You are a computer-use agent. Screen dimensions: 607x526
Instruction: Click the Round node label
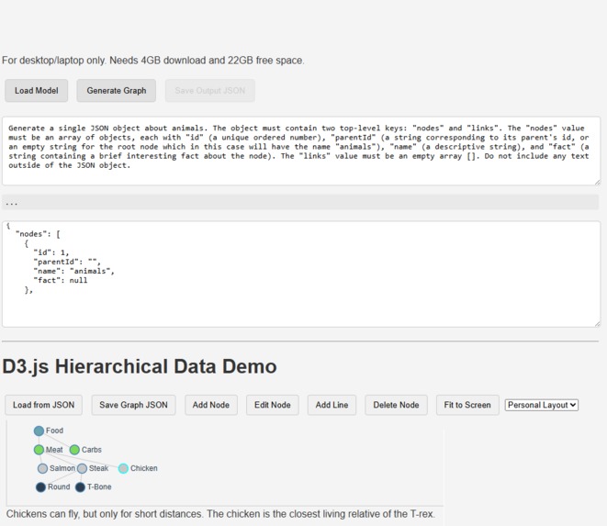[x=59, y=487]
